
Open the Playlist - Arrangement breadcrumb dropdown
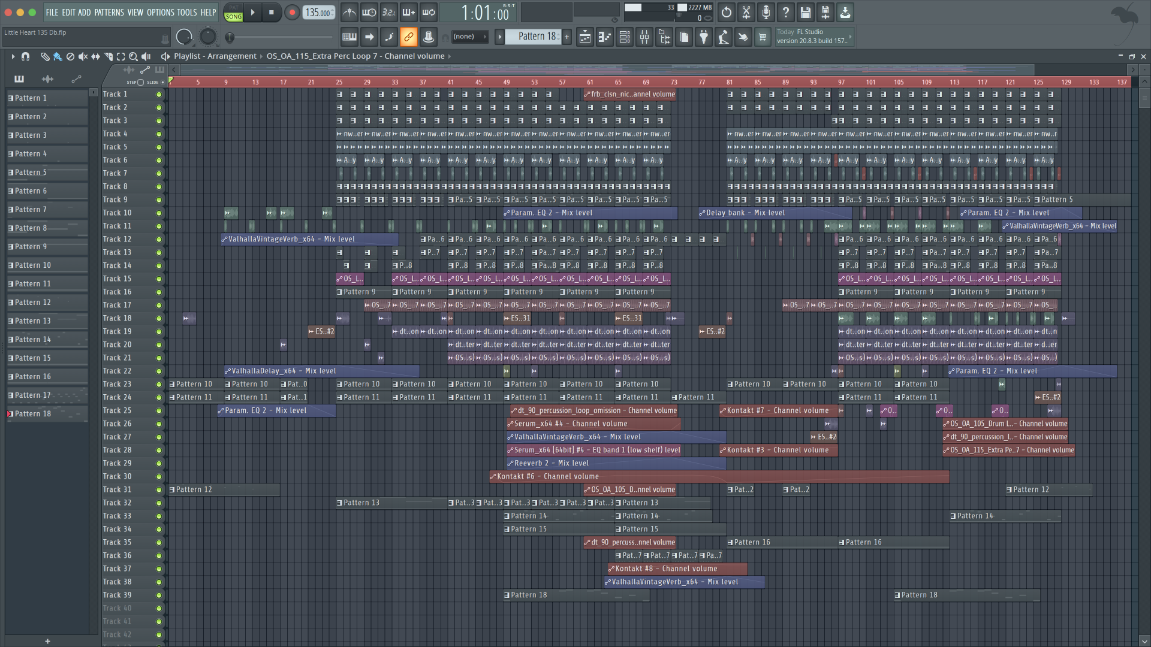[x=215, y=56]
